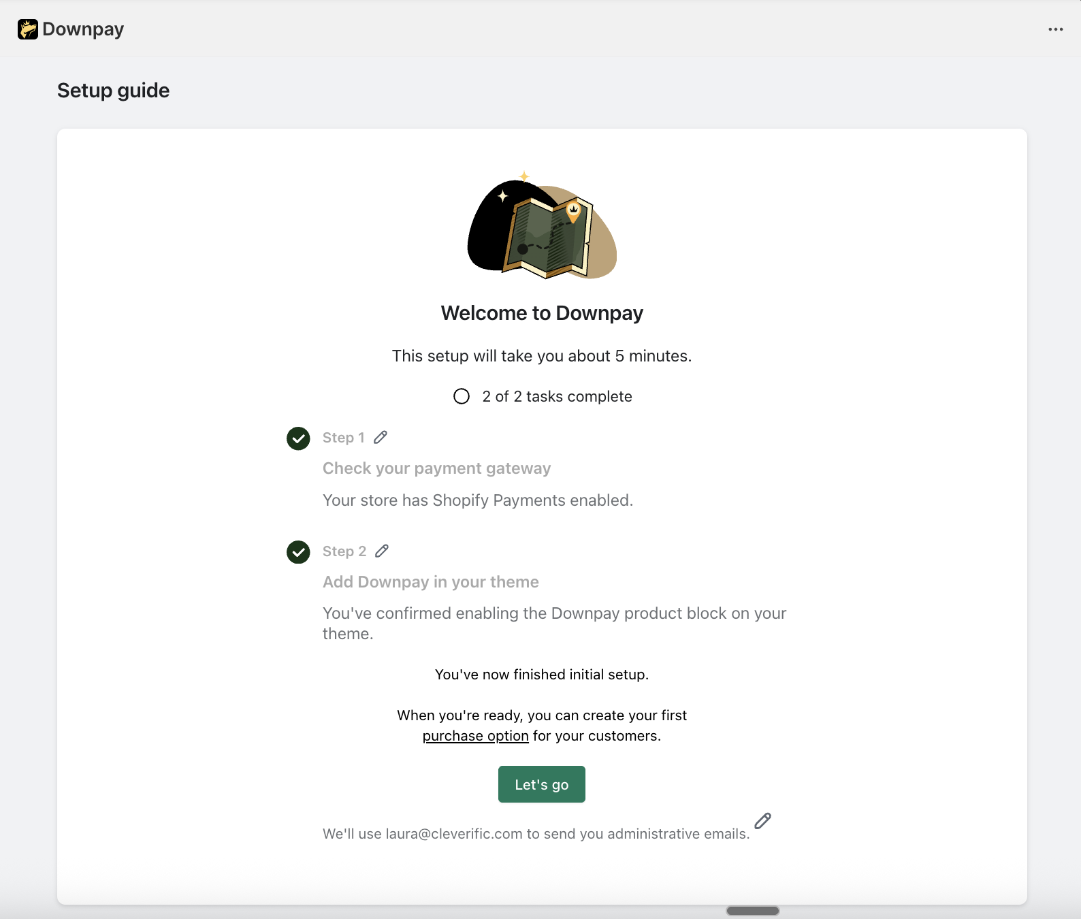
Task: Click the pencil icon next to Step 2
Action: pyautogui.click(x=382, y=551)
